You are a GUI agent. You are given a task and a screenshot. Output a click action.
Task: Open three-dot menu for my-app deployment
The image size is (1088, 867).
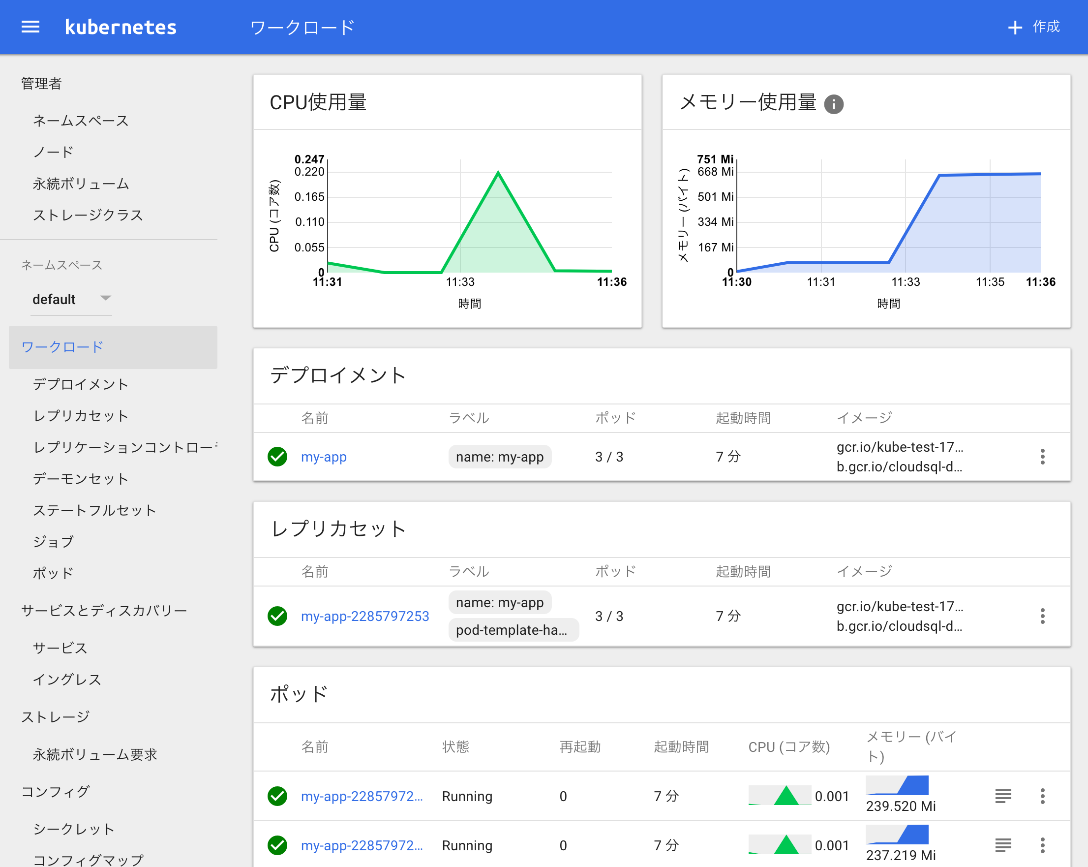pos(1042,457)
